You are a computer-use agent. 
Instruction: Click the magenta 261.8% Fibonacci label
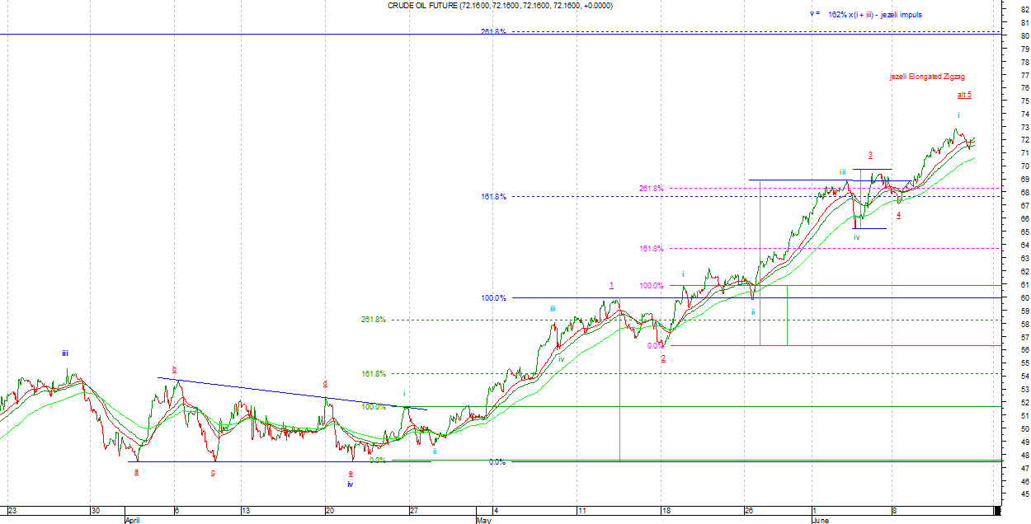651,189
